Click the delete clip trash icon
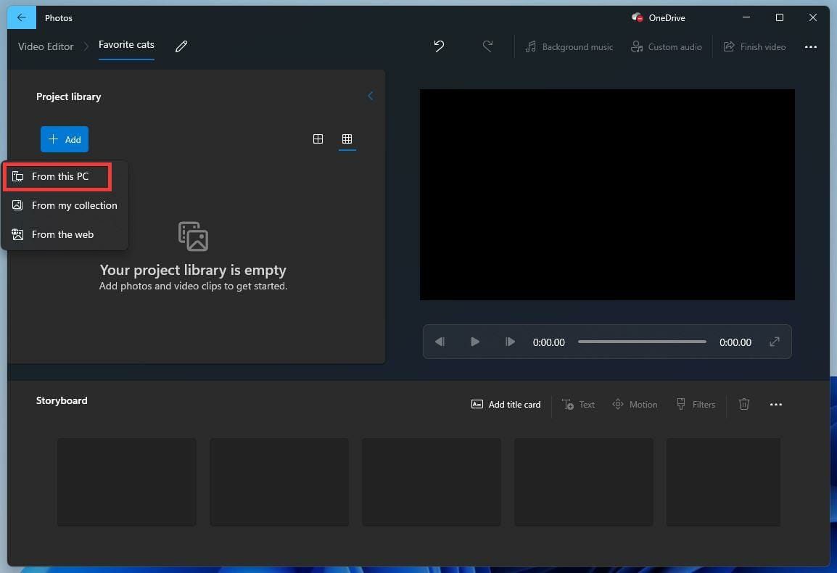 pos(743,404)
